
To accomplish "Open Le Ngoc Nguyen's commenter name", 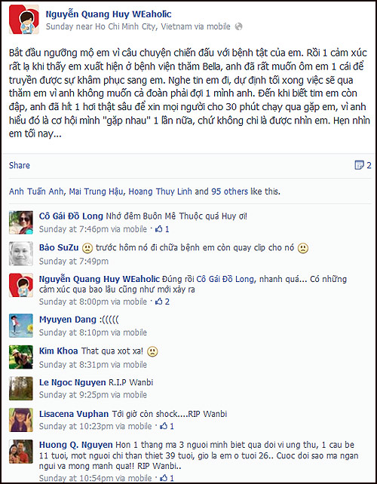I will 72,382.
